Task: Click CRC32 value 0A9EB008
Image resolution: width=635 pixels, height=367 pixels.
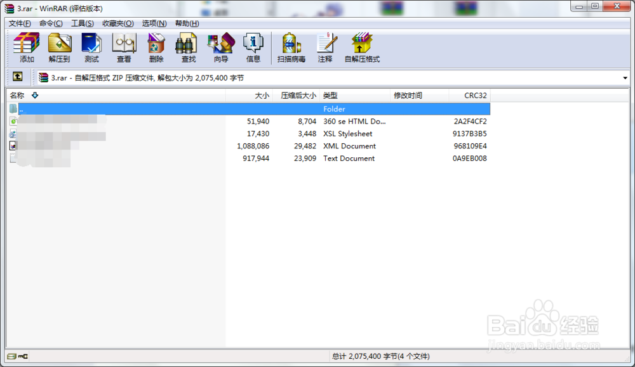Action: 470,158
